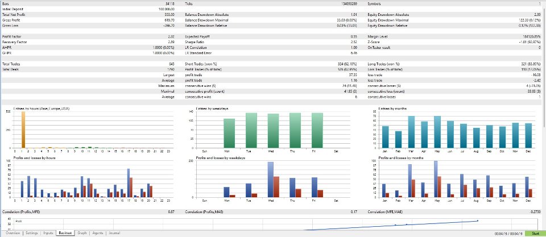Open the Graph tab
The width and height of the screenshot is (546, 237).
(82, 233)
